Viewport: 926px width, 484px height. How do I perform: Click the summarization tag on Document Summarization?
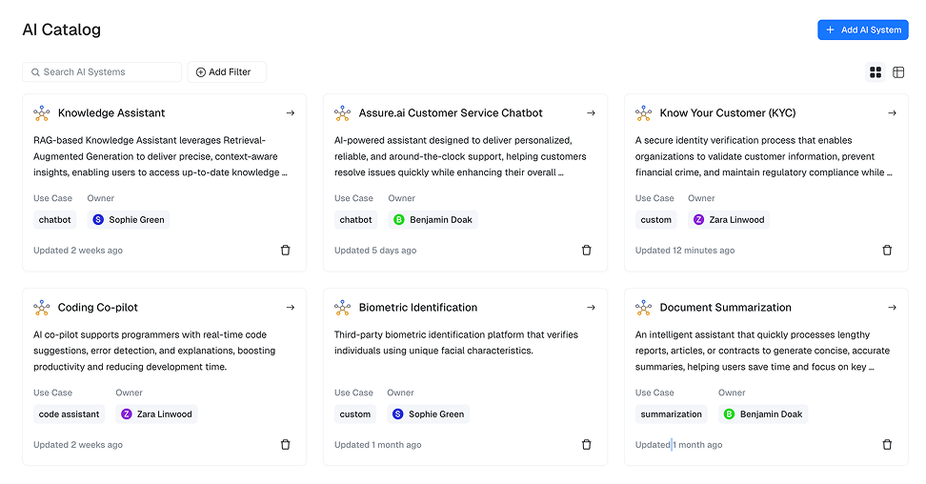(672, 414)
